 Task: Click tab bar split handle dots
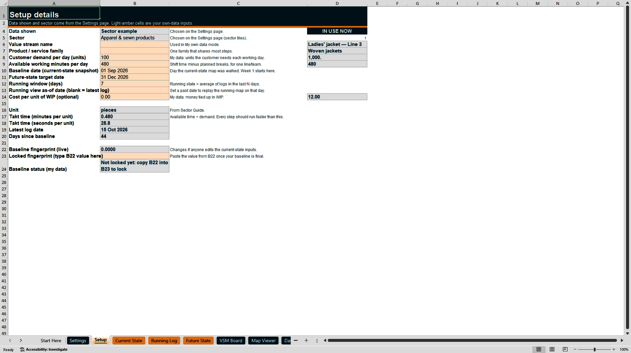317,341
